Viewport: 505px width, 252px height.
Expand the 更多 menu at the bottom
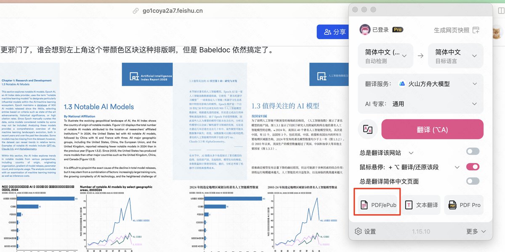pyautogui.click(x=476, y=231)
